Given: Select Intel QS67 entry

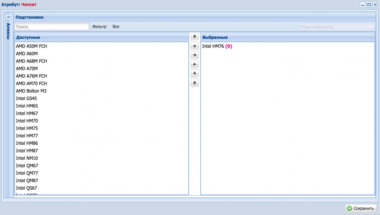Looking at the screenshot, I should tap(101, 188).
